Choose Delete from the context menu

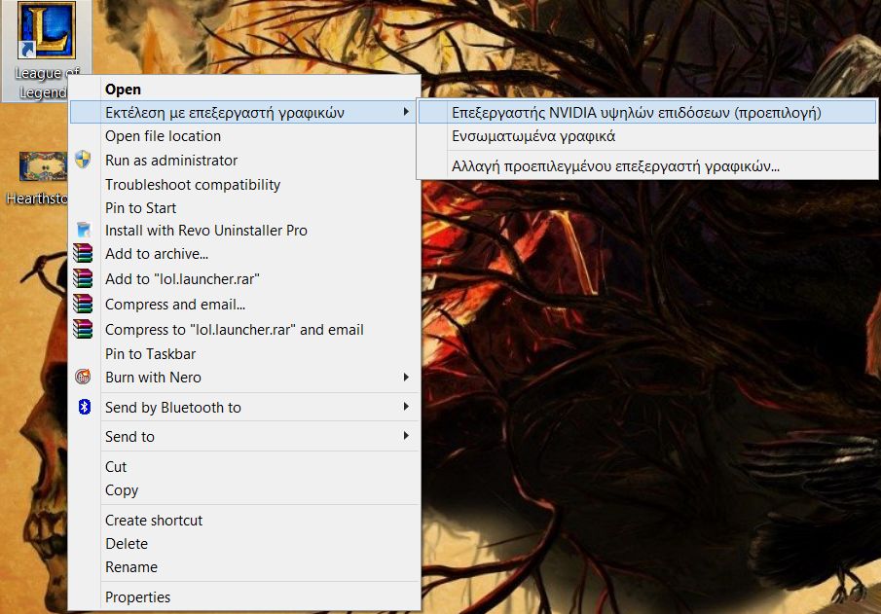point(244,544)
